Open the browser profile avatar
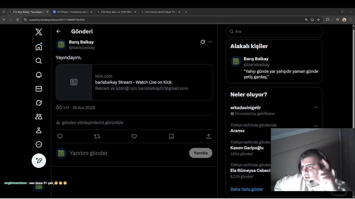 tap(344, 20)
